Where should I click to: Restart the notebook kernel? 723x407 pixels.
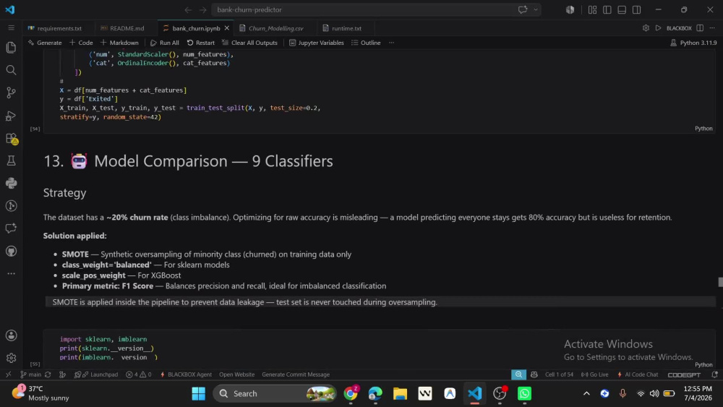[200, 43]
